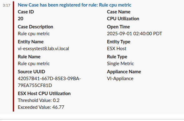Click the 3:17 message timestamp
The width and height of the screenshot is (184, 121).
7,5
